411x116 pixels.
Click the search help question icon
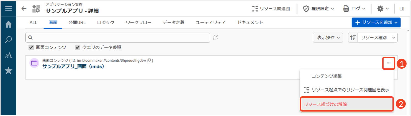point(216,37)
